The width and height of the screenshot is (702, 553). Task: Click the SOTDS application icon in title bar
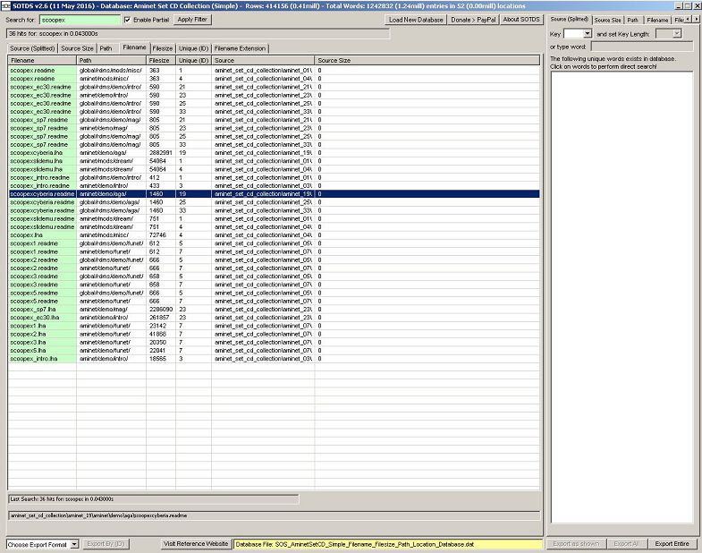(x=6, y=5)
